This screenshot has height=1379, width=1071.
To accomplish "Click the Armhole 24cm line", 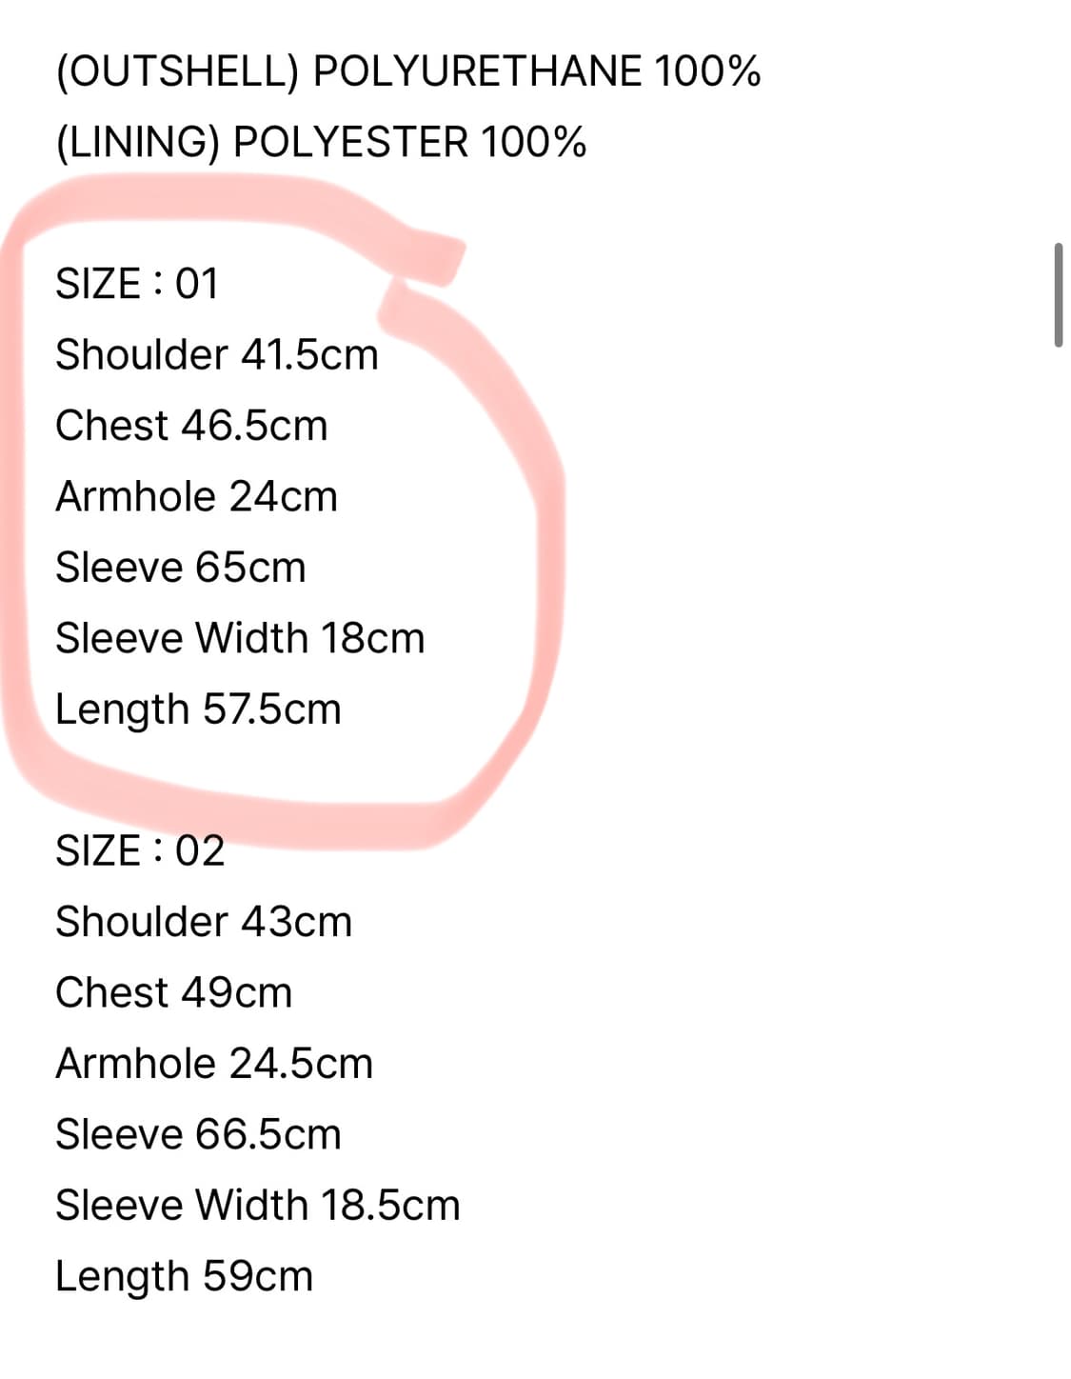I will point(196,496).
